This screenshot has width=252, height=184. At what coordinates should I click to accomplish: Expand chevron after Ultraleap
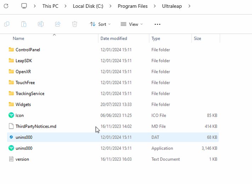click(x=189, y=6)
